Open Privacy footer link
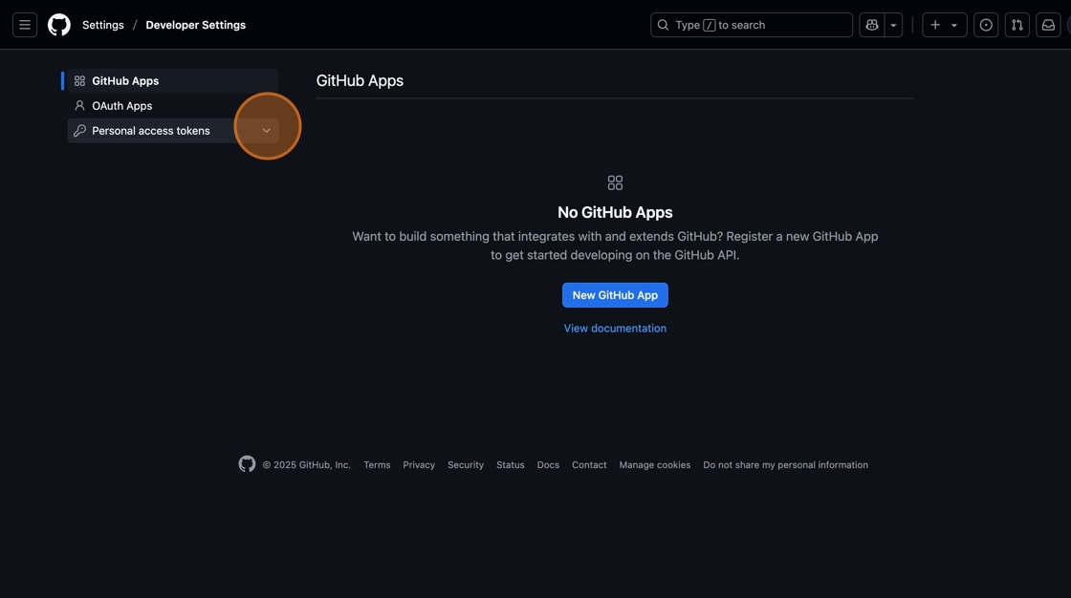The image size is (1071, 598). coord(419,465)
